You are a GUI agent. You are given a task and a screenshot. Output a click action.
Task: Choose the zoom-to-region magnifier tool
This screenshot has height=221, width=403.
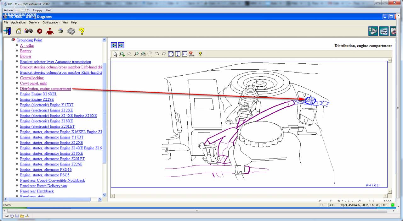tap(143, 54)
